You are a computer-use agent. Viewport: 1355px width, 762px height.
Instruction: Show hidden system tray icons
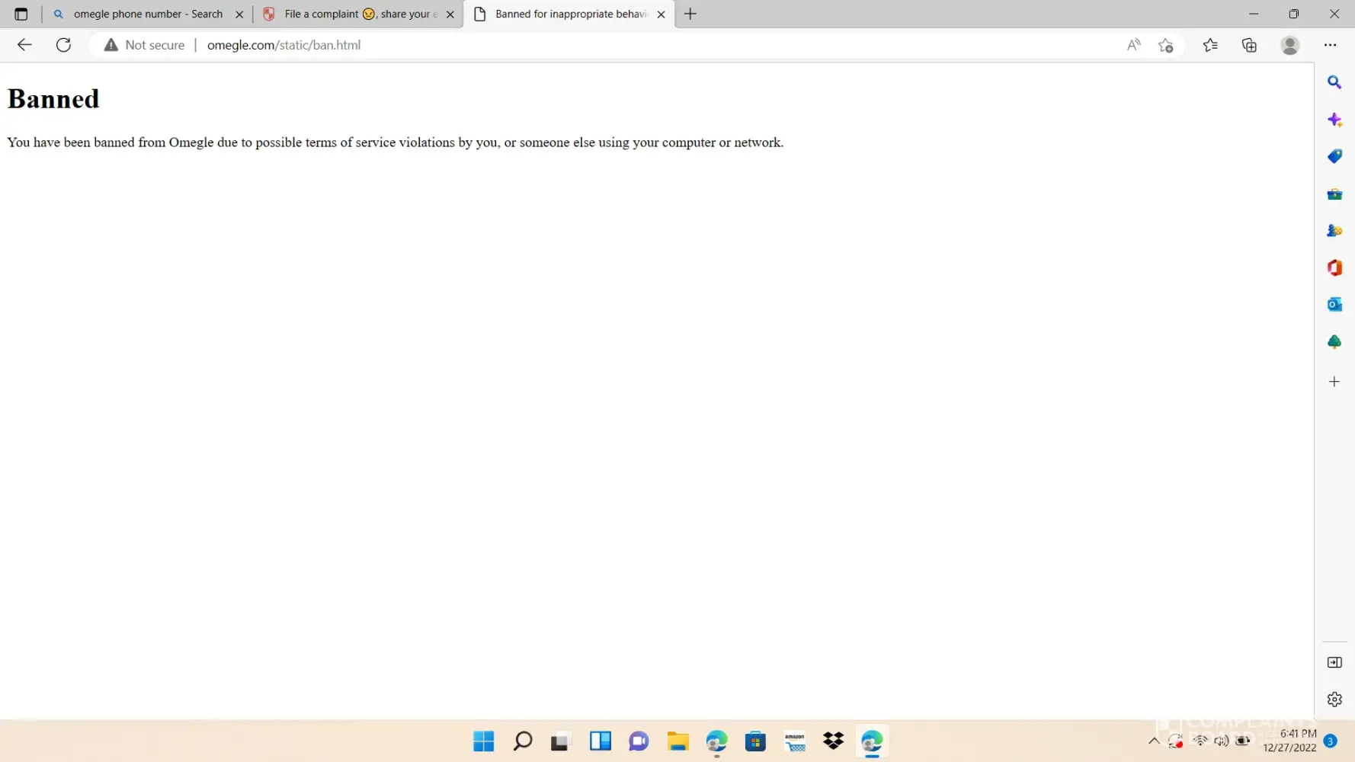coord(1154,741)
